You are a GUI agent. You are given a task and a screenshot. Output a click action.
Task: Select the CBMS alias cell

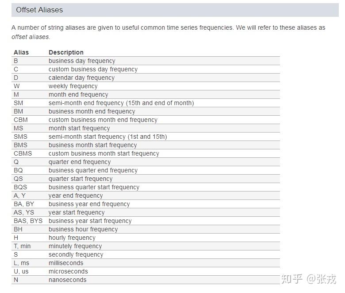pos(23,153)
